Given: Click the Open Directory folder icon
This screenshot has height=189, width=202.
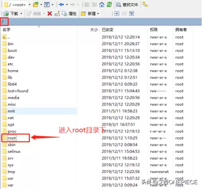Looking at the screenshot, I should (x=36, y=5).
